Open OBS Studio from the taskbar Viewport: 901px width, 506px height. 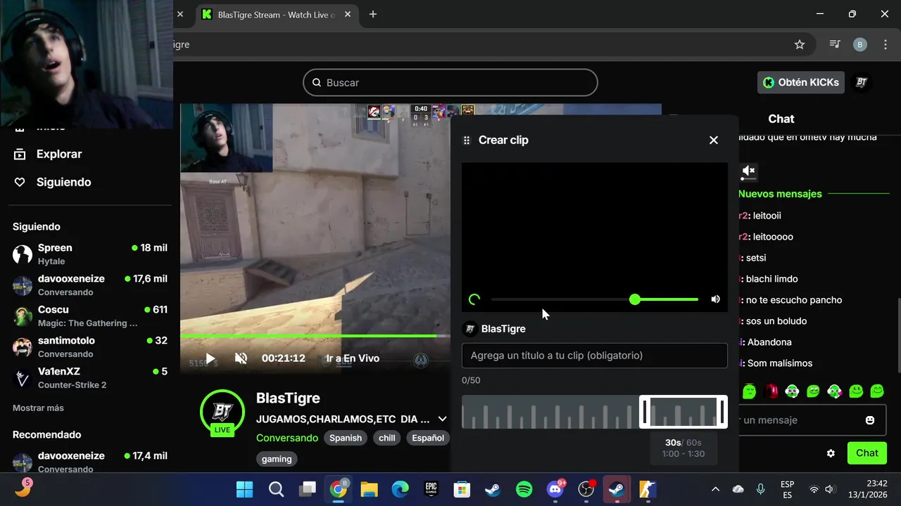586,489
